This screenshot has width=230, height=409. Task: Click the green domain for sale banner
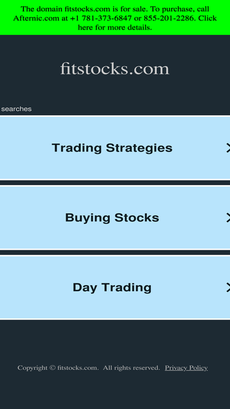pyautogui.click(x=115, y=18)
